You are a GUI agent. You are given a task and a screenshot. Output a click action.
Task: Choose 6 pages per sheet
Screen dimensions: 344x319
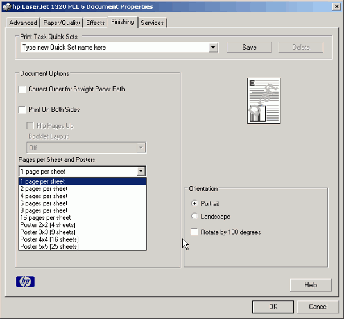click(x=83, y=203)
